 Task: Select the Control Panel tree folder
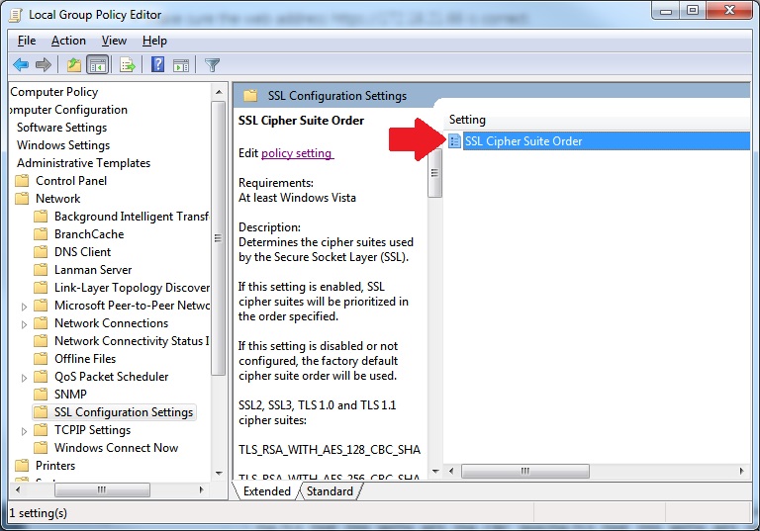[x=70, y=181]
